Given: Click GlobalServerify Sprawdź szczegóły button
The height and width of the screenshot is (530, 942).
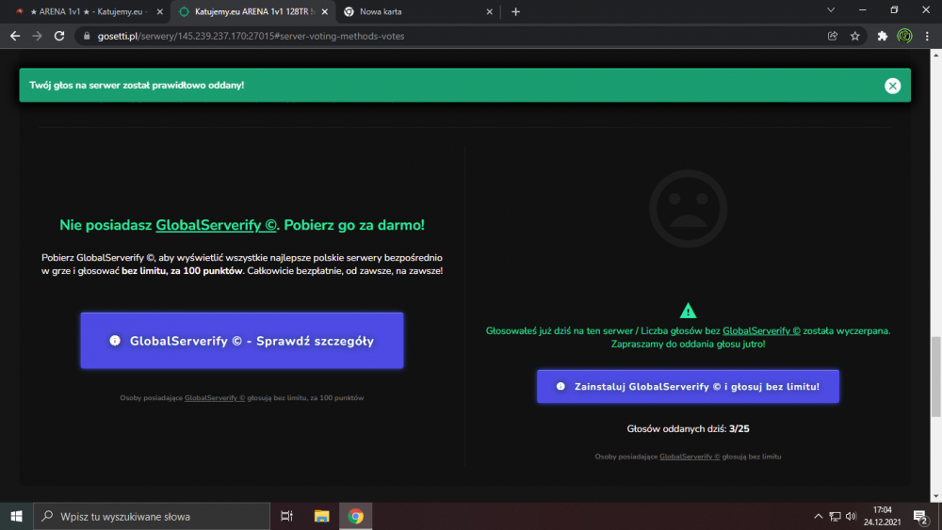Looking at the screenshot, I should pyautogui.click(x=242, y=341).
